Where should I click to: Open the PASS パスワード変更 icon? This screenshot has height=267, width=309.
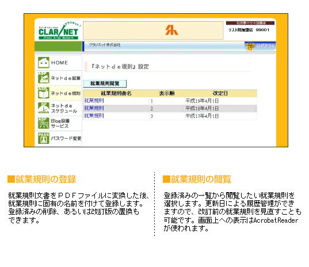coord(43,138)
